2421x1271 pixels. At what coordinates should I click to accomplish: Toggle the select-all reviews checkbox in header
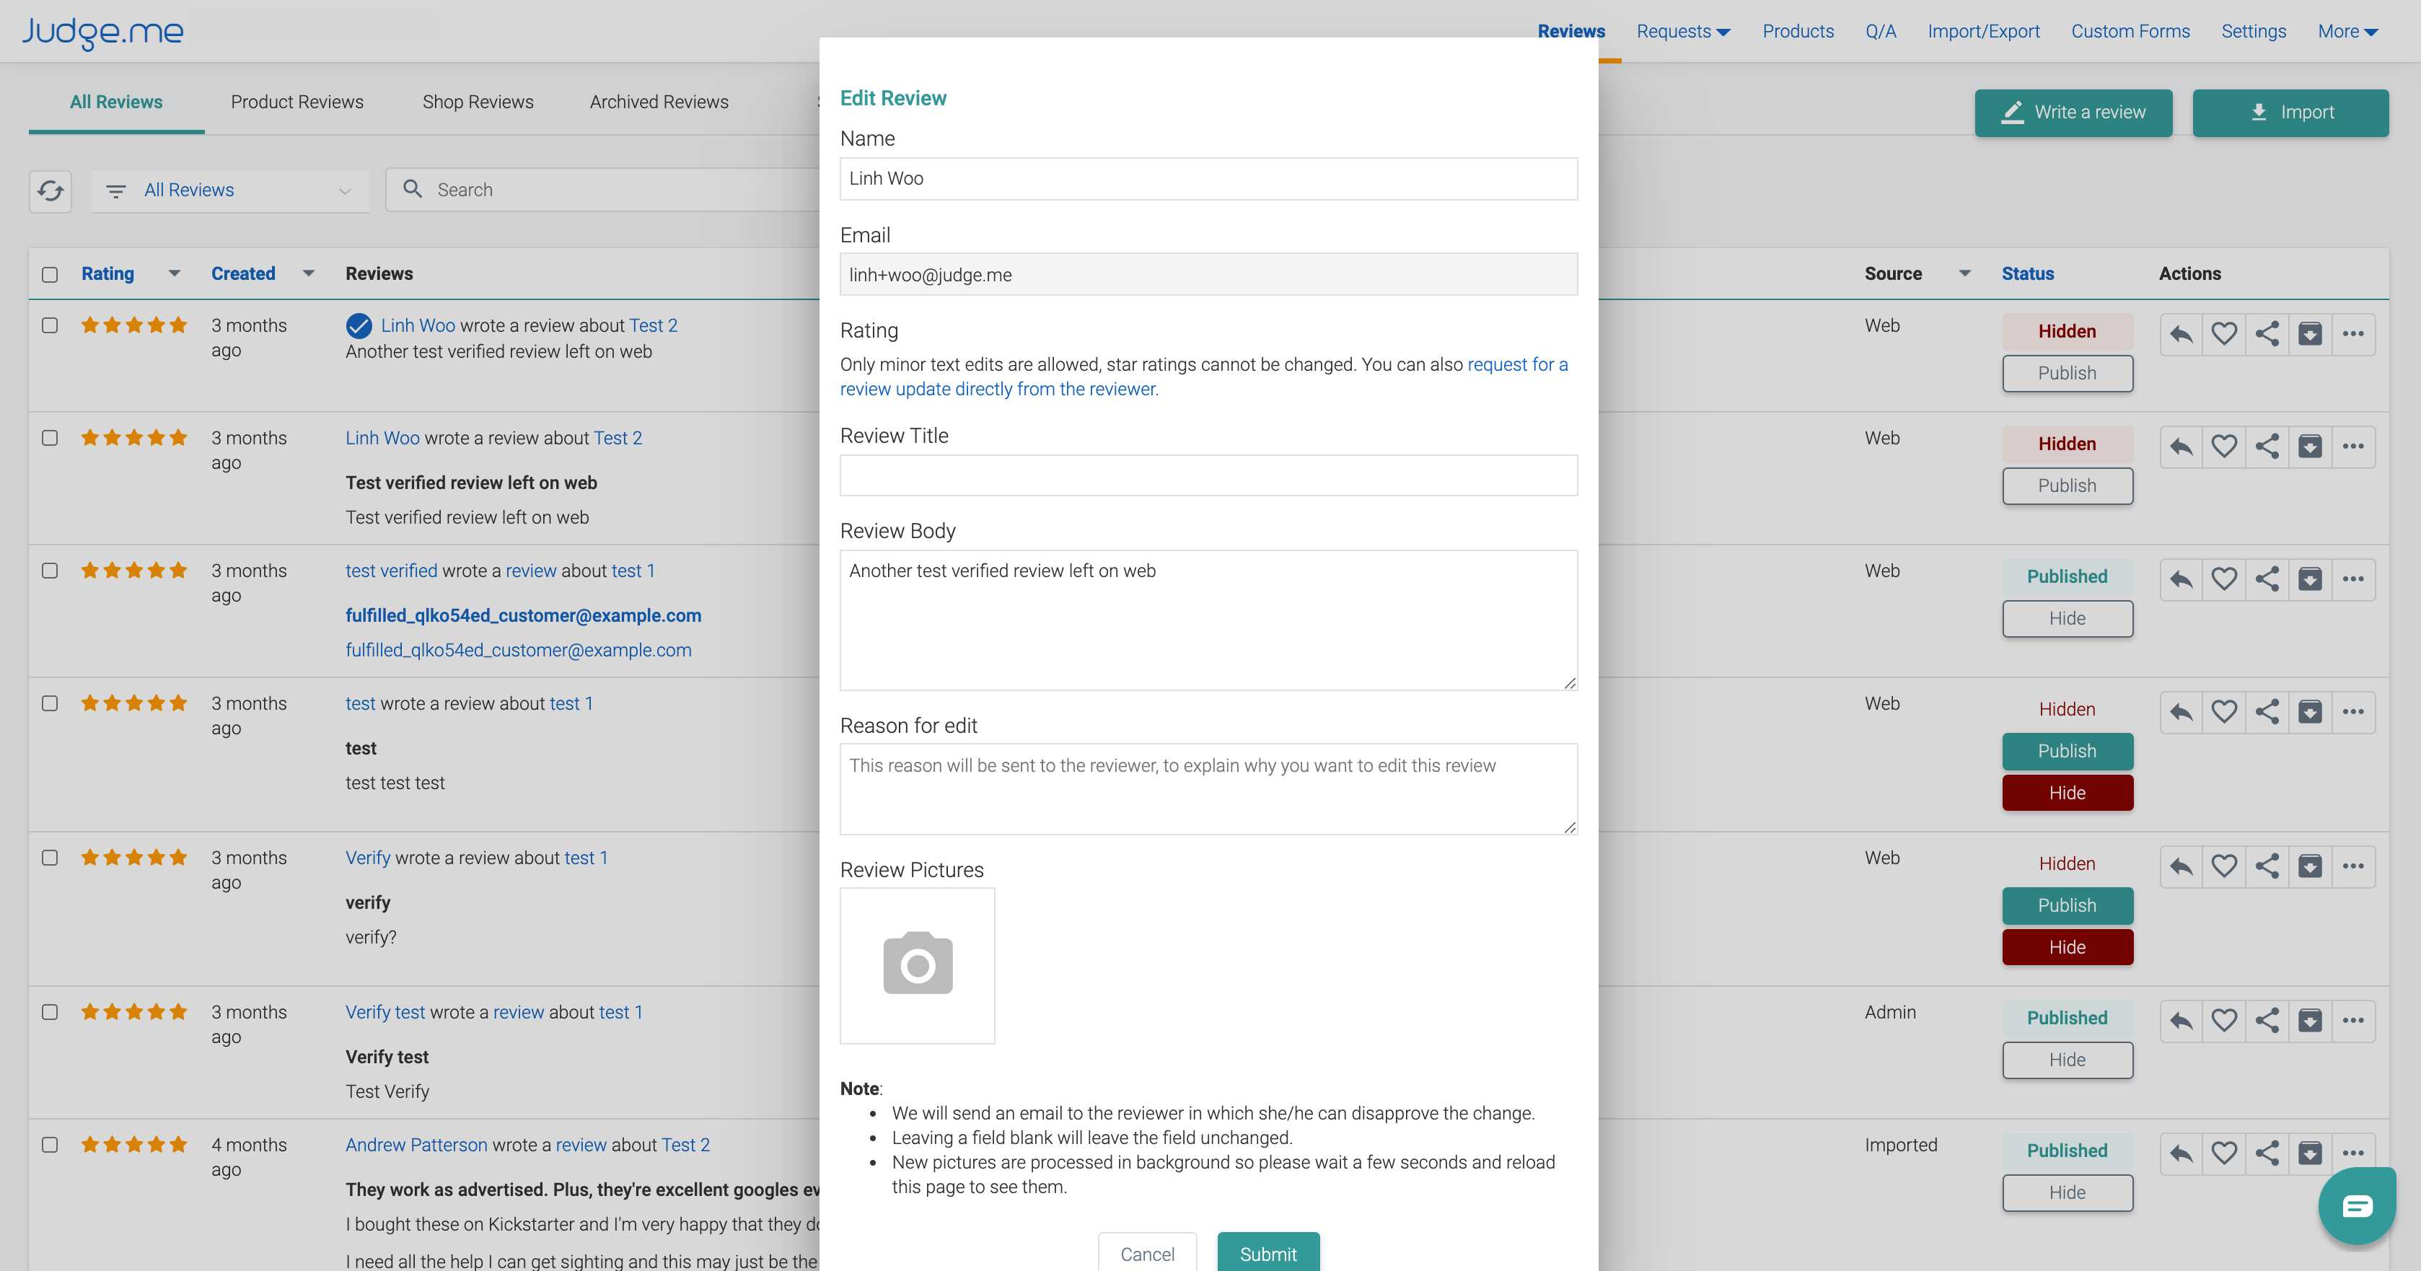[x=50, y=275]
